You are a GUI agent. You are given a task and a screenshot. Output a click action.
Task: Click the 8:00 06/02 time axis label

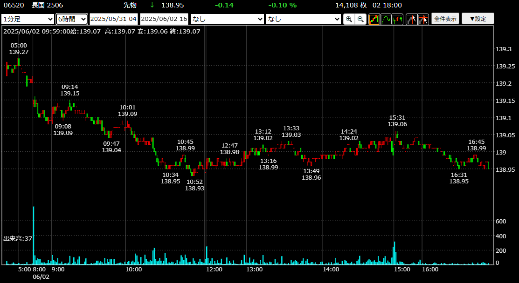[x=41, y=273]
